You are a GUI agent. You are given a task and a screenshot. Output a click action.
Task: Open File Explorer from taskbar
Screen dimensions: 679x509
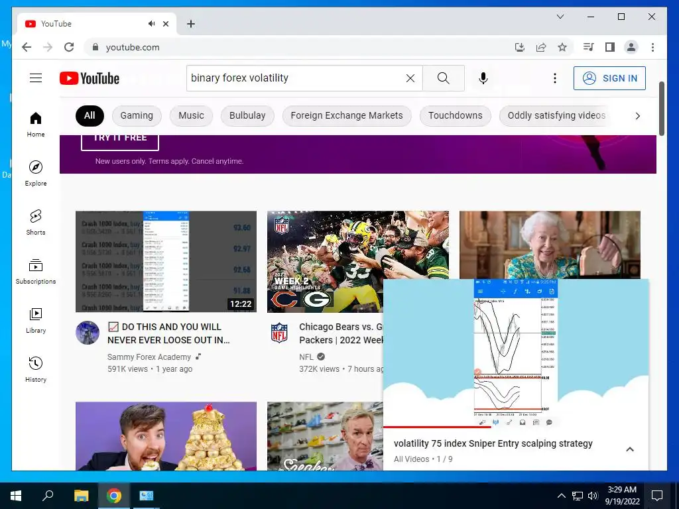81,496
